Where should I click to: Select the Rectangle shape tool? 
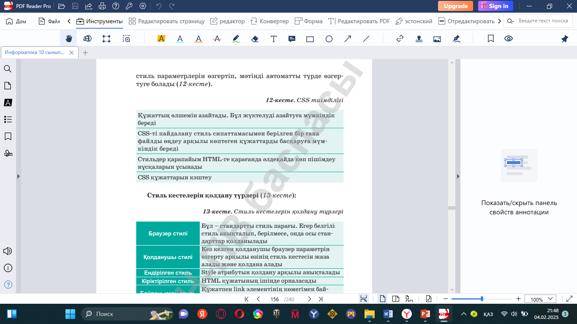click(x=310, y=39)
